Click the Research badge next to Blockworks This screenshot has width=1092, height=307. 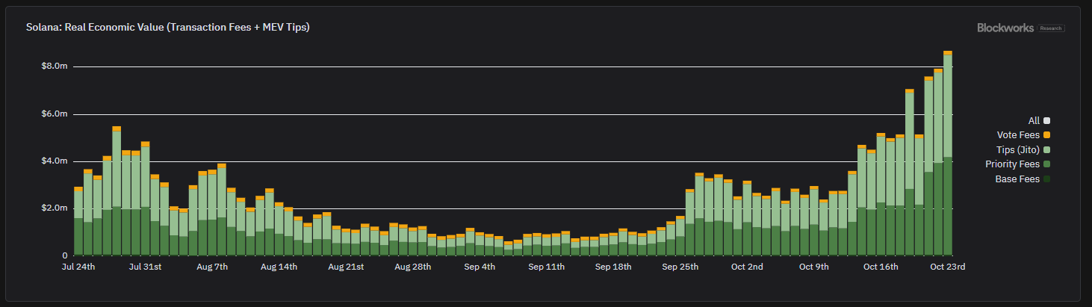pos(1051,28)
